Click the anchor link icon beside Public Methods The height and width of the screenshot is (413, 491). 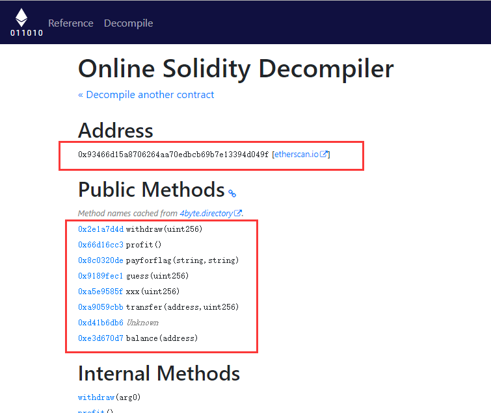coord(232,193)
